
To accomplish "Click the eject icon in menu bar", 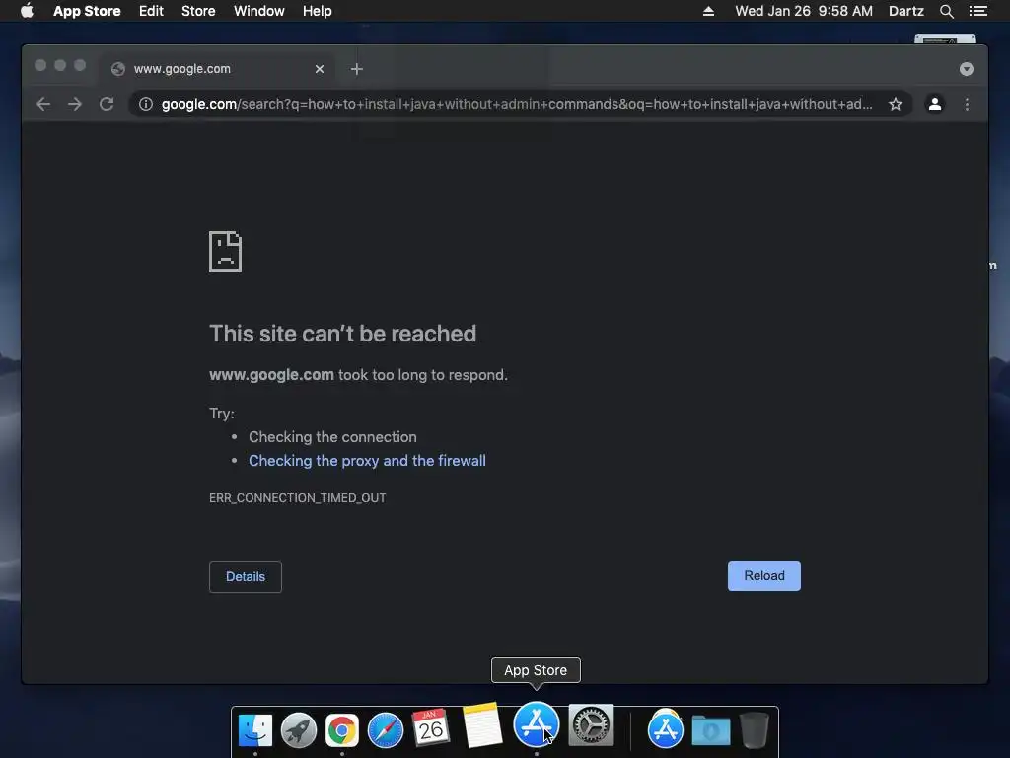I will click(x=708, y=11).
